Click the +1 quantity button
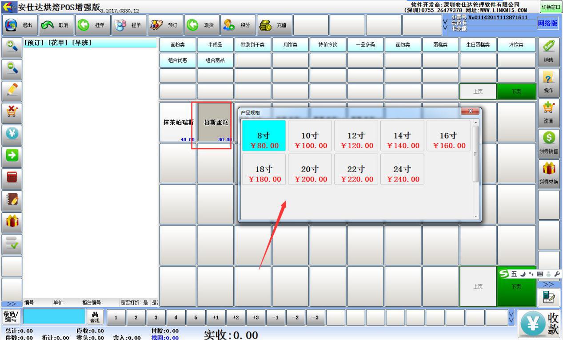Image resolution: width=563 pixels, height=340 pixels. pos(216,317)
